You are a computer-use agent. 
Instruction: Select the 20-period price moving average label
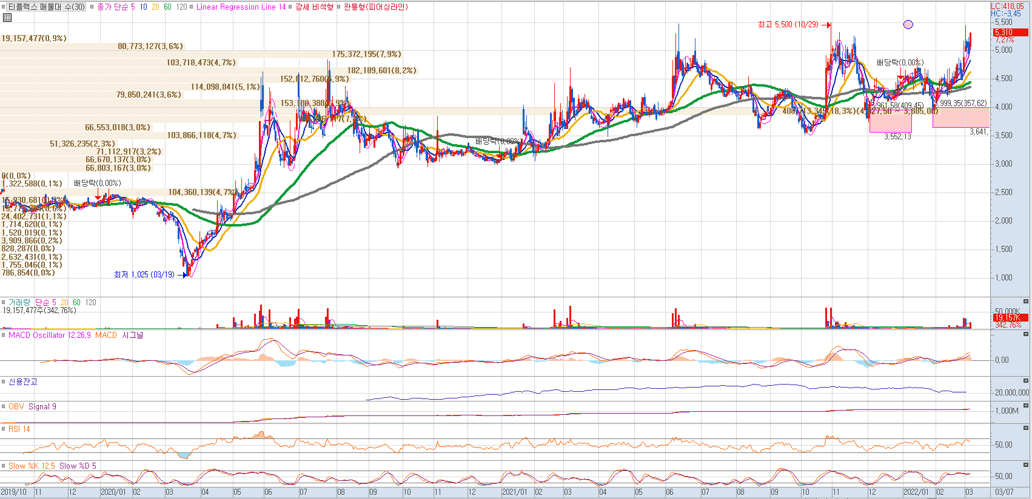tap(155, 7)
